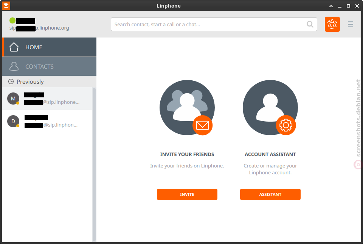Screen dimensions: 363x244
Task: Click 'Create or manage your Linphone account.' text
Action: (x=270, y=169)
